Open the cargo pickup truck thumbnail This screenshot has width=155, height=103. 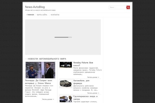tap(66, 99)
